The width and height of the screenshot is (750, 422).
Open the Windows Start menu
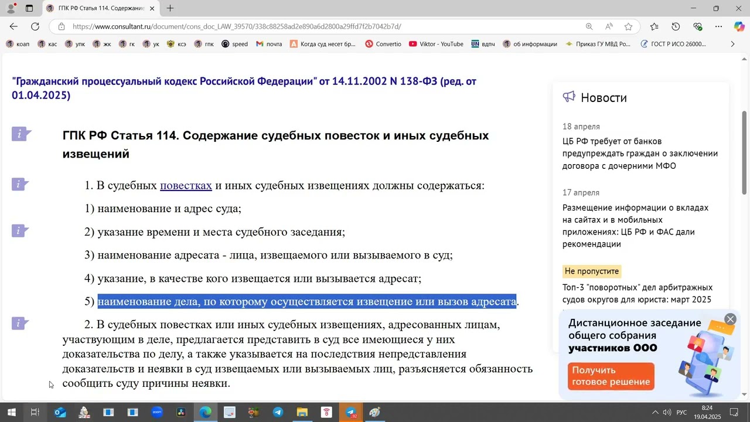pos(11,412)
